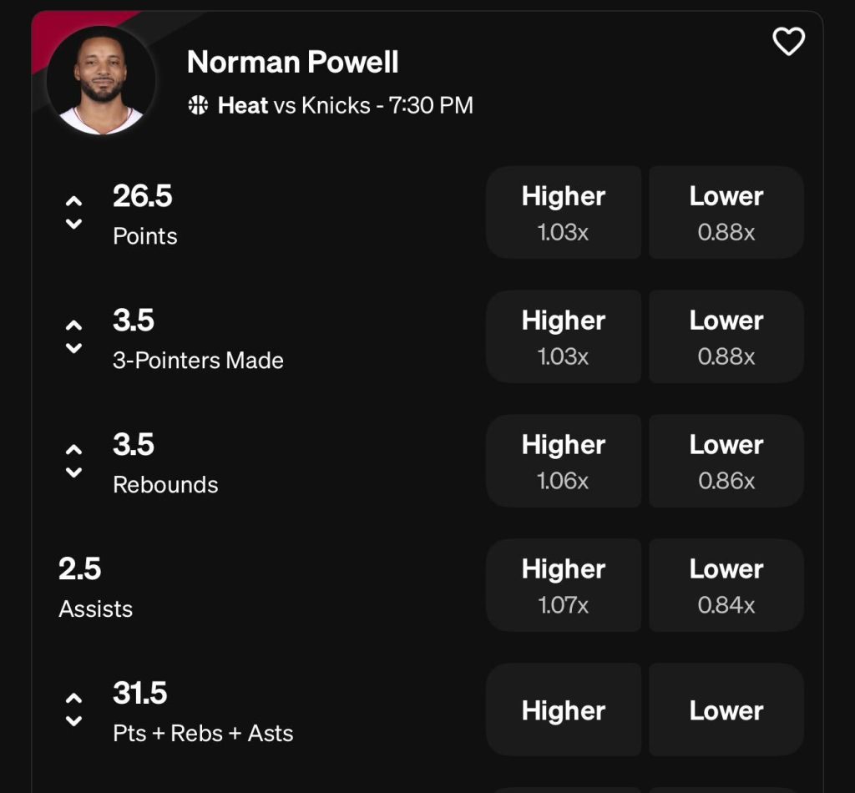Select Higher for Pts + Rebs + Asts

564,710
